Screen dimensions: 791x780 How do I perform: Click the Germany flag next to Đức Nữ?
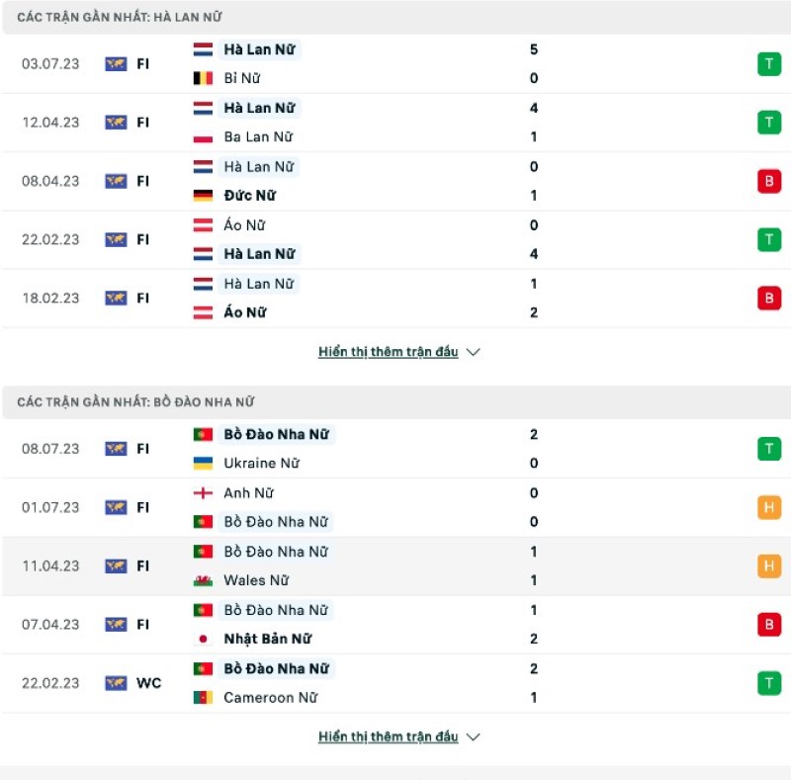point(203,196)
